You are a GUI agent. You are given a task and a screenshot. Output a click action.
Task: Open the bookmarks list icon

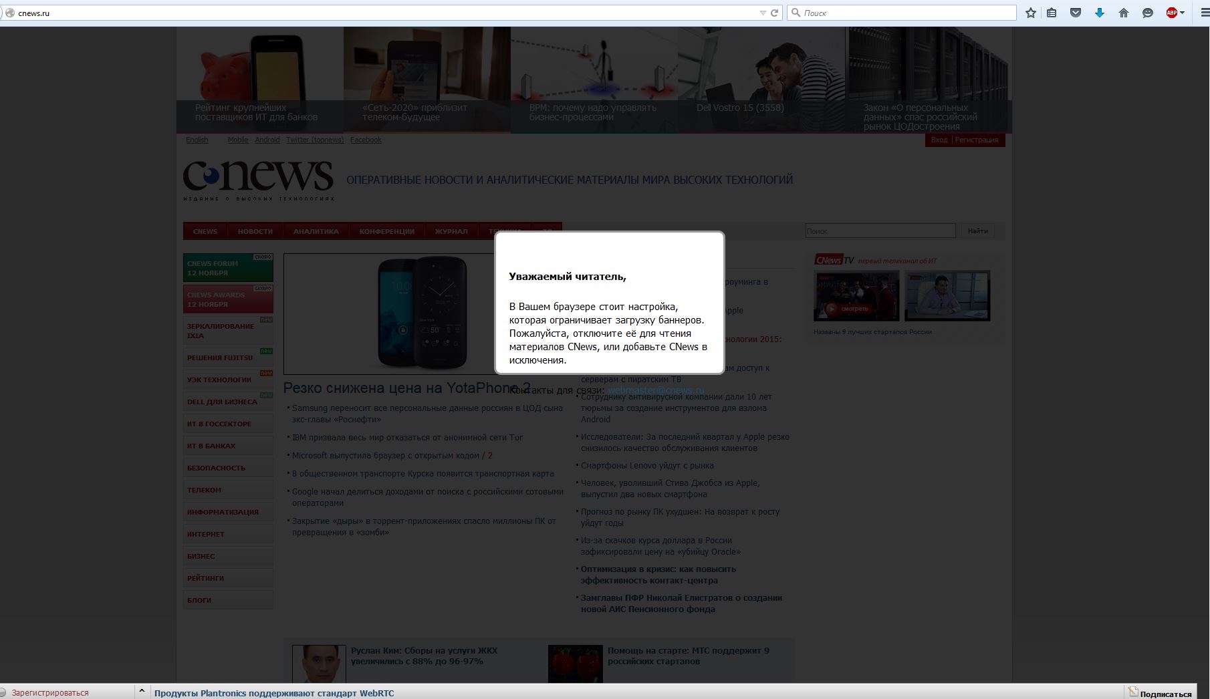pos(1052,13)
